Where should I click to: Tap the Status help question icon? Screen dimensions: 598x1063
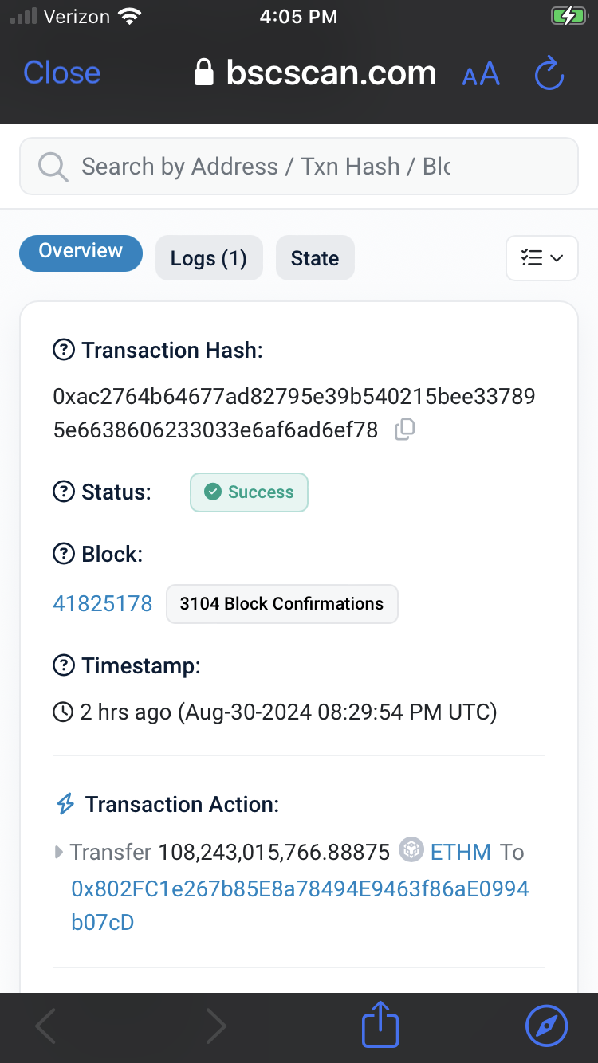(63, 492)
